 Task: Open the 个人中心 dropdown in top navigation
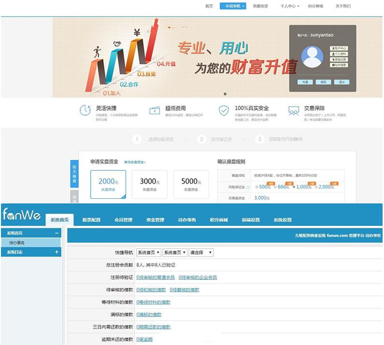point(290,6)
